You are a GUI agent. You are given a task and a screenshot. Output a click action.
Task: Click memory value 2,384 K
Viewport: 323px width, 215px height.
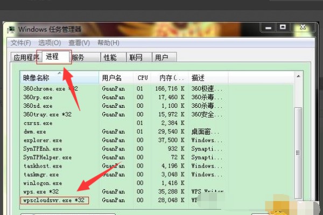click(x=173, y=123)
